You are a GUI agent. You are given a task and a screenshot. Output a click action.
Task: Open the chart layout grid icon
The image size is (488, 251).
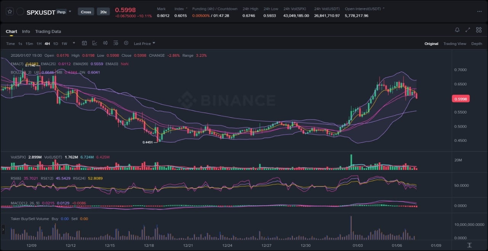tap(478, 30)
